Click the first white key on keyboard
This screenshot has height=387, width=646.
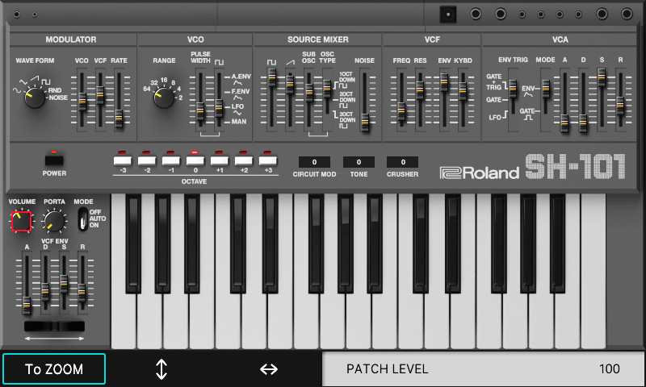[x=124, y=321]
